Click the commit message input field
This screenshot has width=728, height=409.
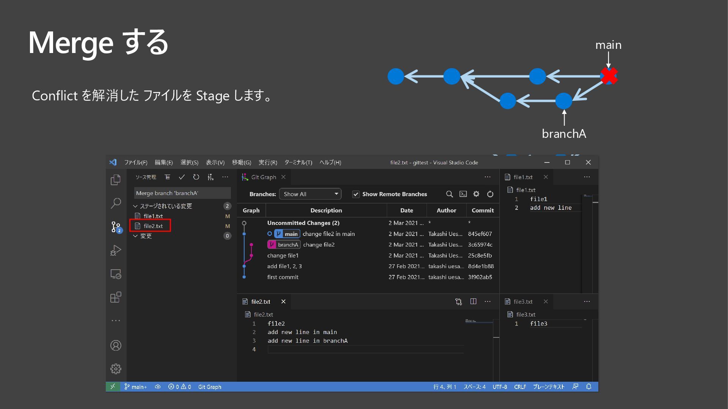[182, 193]
